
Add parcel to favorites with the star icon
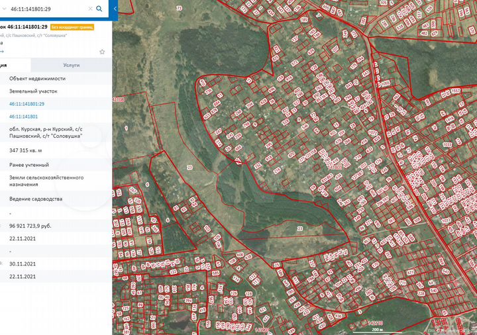[x=102, y=52]
